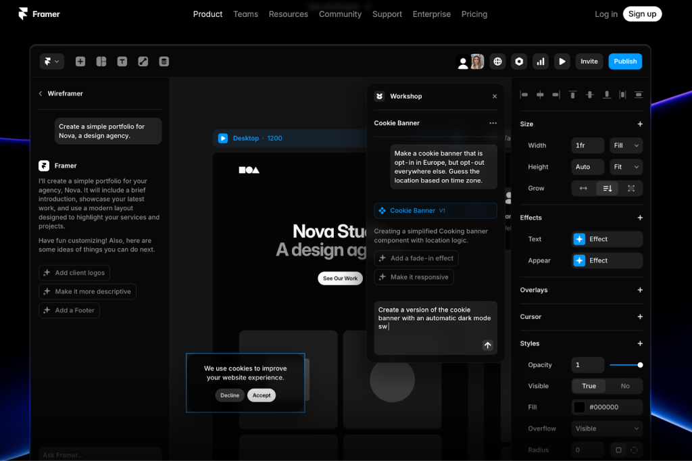Click the Insert plus icon in the editor toolbar
The height and width of the screenshot is (461, 692).
click(x=80, y=62)
